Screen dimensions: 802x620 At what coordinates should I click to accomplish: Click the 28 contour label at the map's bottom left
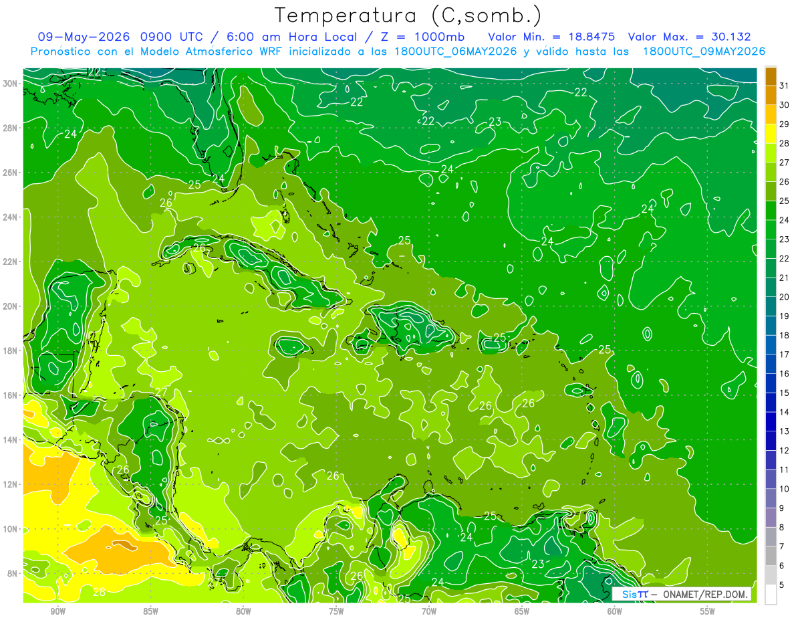(99, 592)
